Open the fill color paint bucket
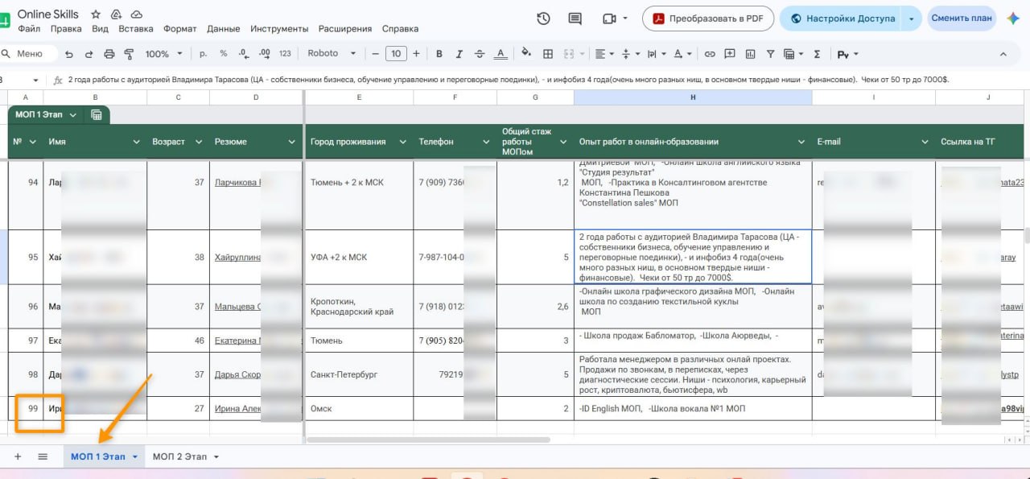 click(526, 54)
